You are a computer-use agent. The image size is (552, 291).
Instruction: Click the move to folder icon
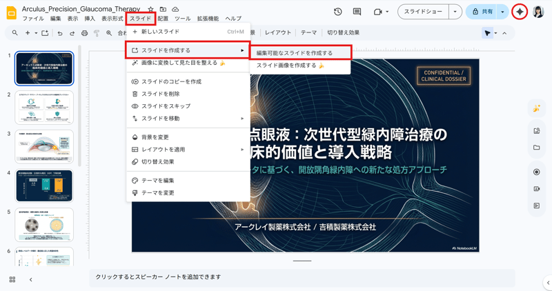tap(163, 10)
